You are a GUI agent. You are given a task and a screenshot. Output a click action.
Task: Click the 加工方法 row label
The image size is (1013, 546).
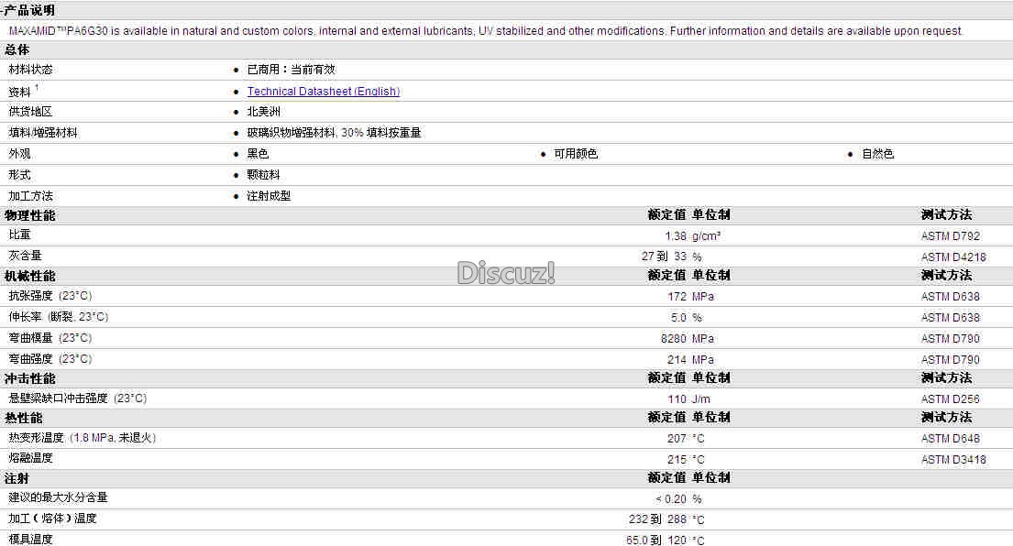[30, 195]
